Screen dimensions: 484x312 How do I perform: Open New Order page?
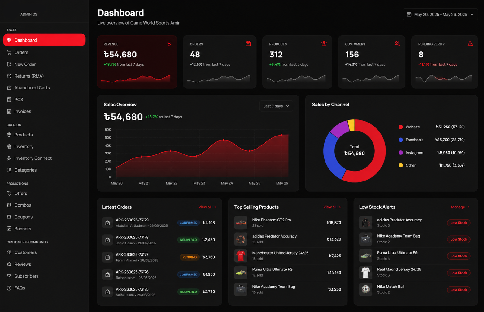point(44,64)
